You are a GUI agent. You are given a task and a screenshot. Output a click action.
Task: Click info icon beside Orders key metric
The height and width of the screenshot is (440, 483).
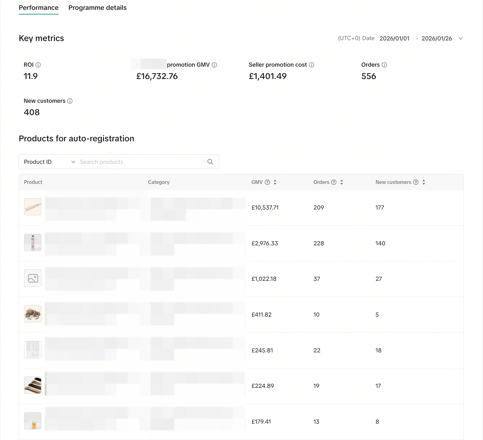pos(385,65)
